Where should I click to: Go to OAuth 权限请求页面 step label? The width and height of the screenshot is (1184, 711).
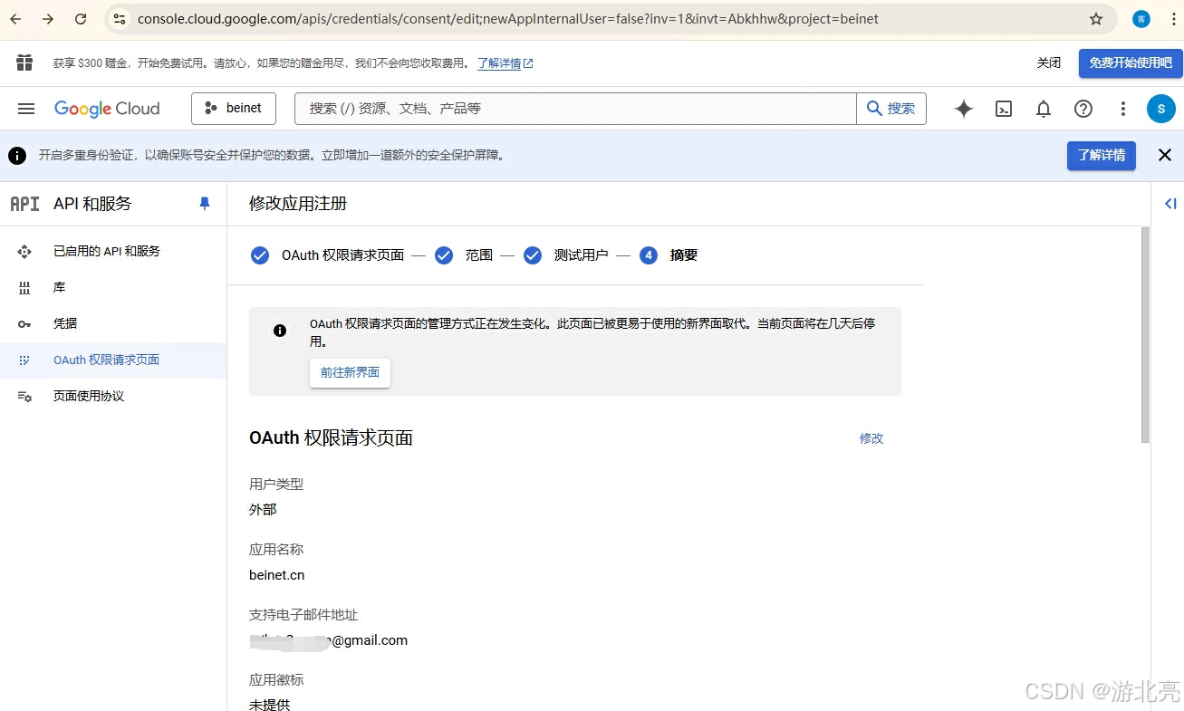point(343,255)
